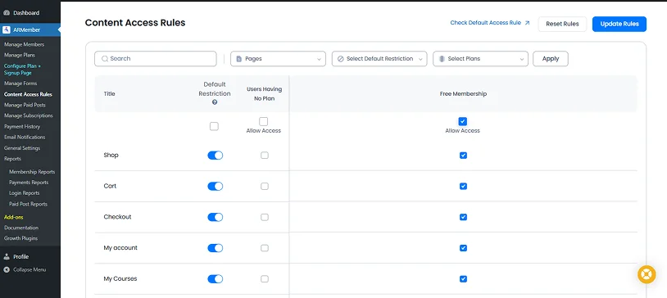Open Manage Paid Posts
Viewport: 667px width, 298px height.
click(x=25, y=105)
